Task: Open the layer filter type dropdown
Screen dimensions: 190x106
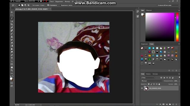Action: 148,78
